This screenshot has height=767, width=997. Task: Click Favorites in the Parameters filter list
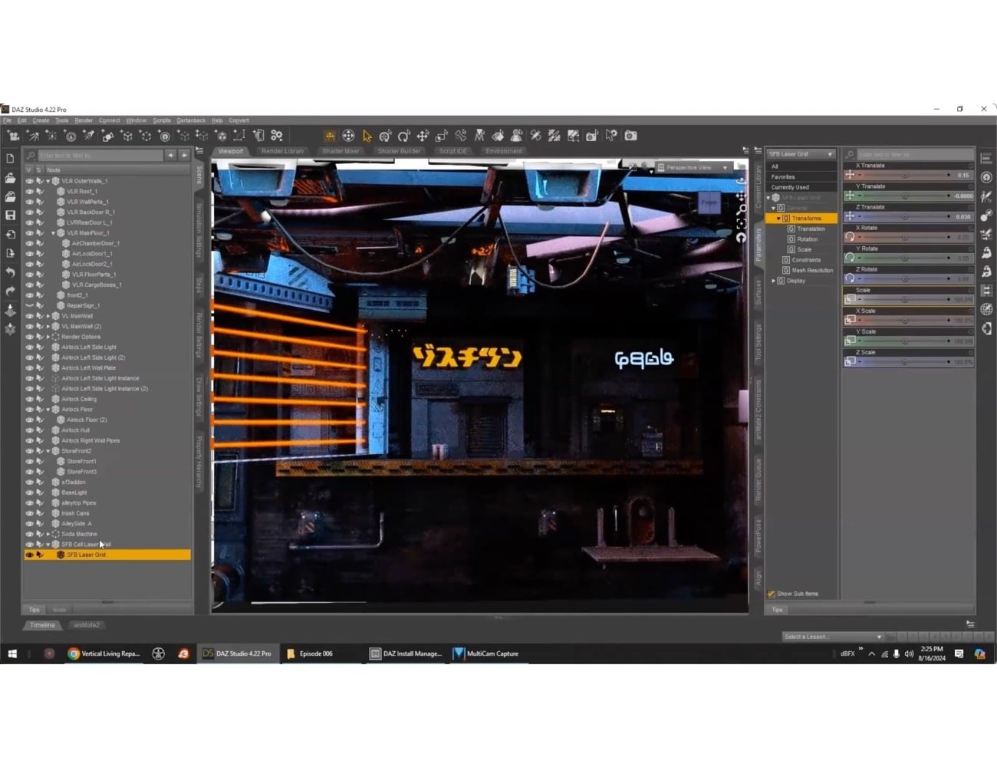coord(784,176)
